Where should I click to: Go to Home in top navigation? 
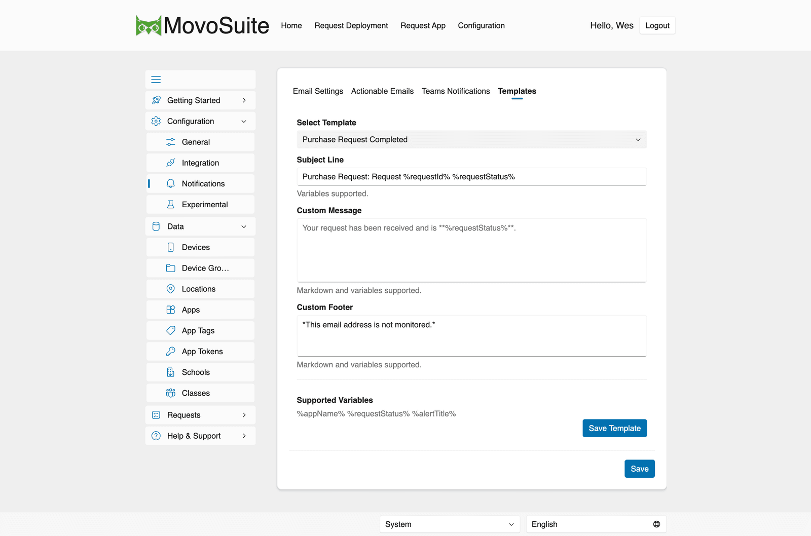pyautogui.click(x=291, y=25)
